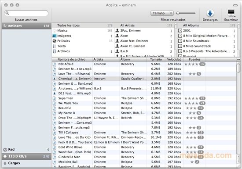Select All Artists filter
242x169 pixels.
click(145, 25)
